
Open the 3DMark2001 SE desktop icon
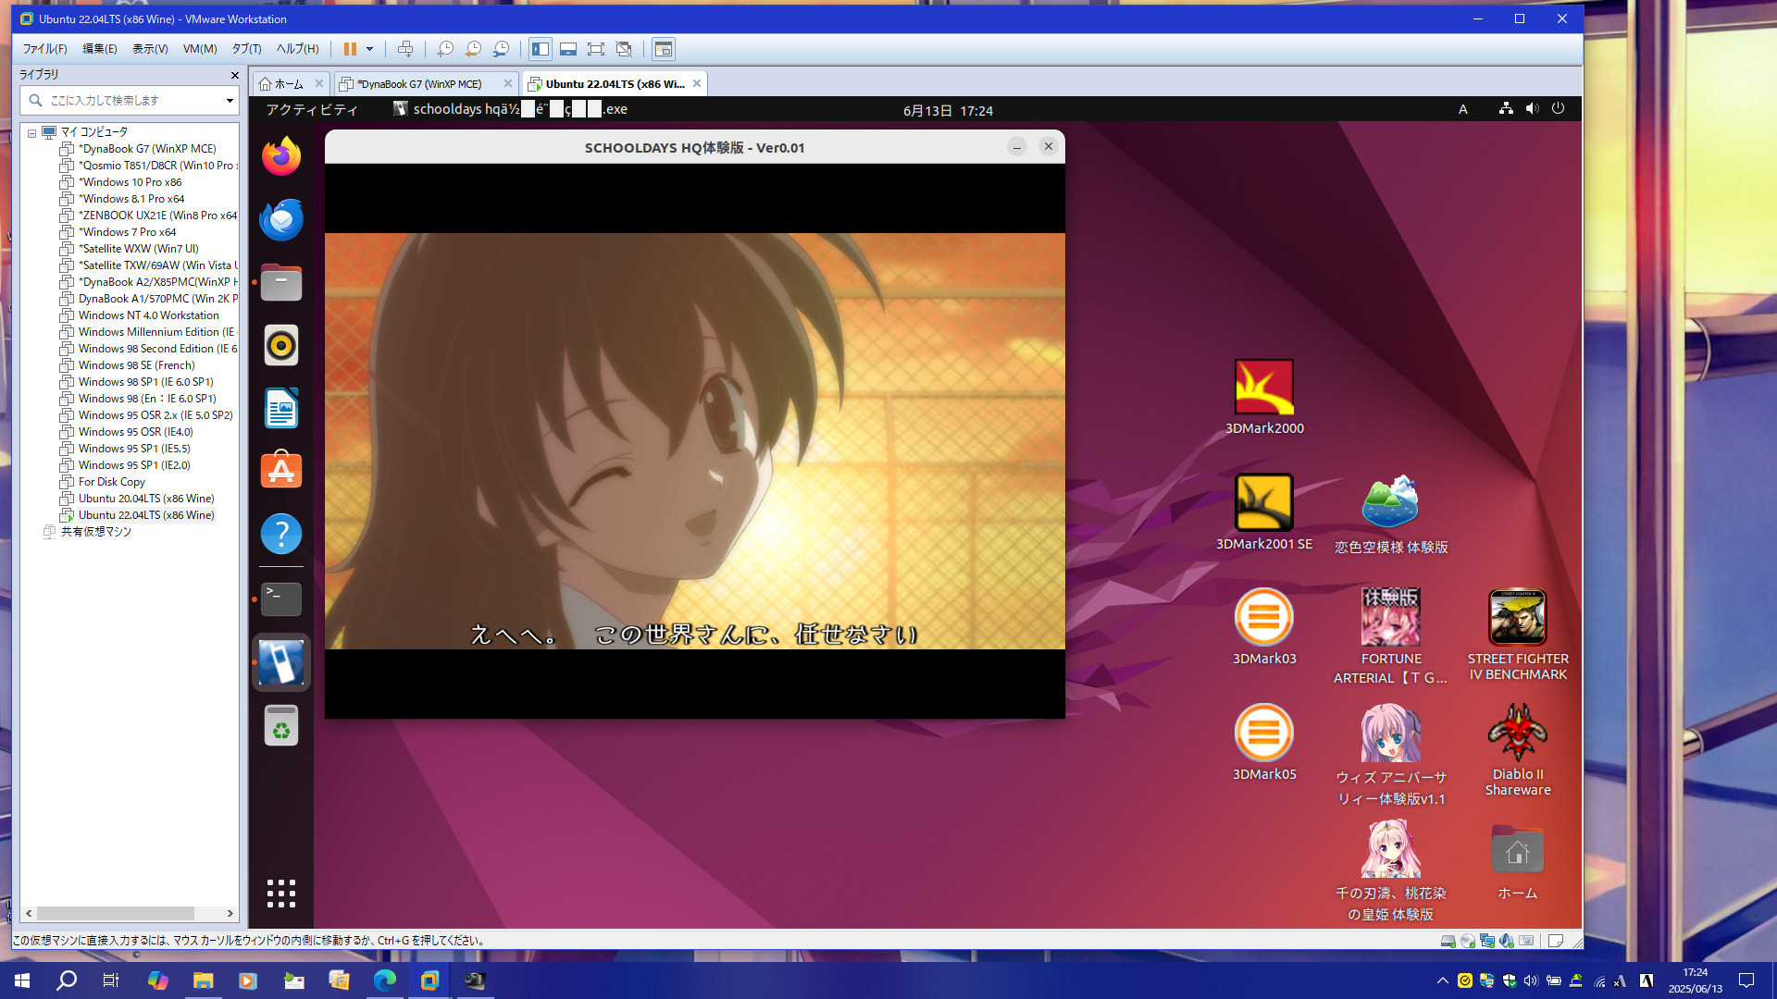click(x=1264, y=512)
